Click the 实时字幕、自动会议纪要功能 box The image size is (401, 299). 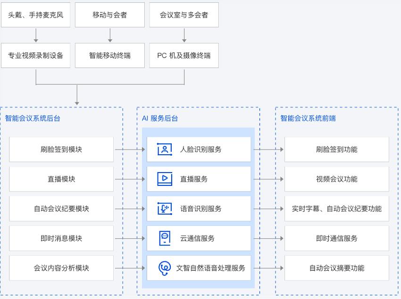337,208
